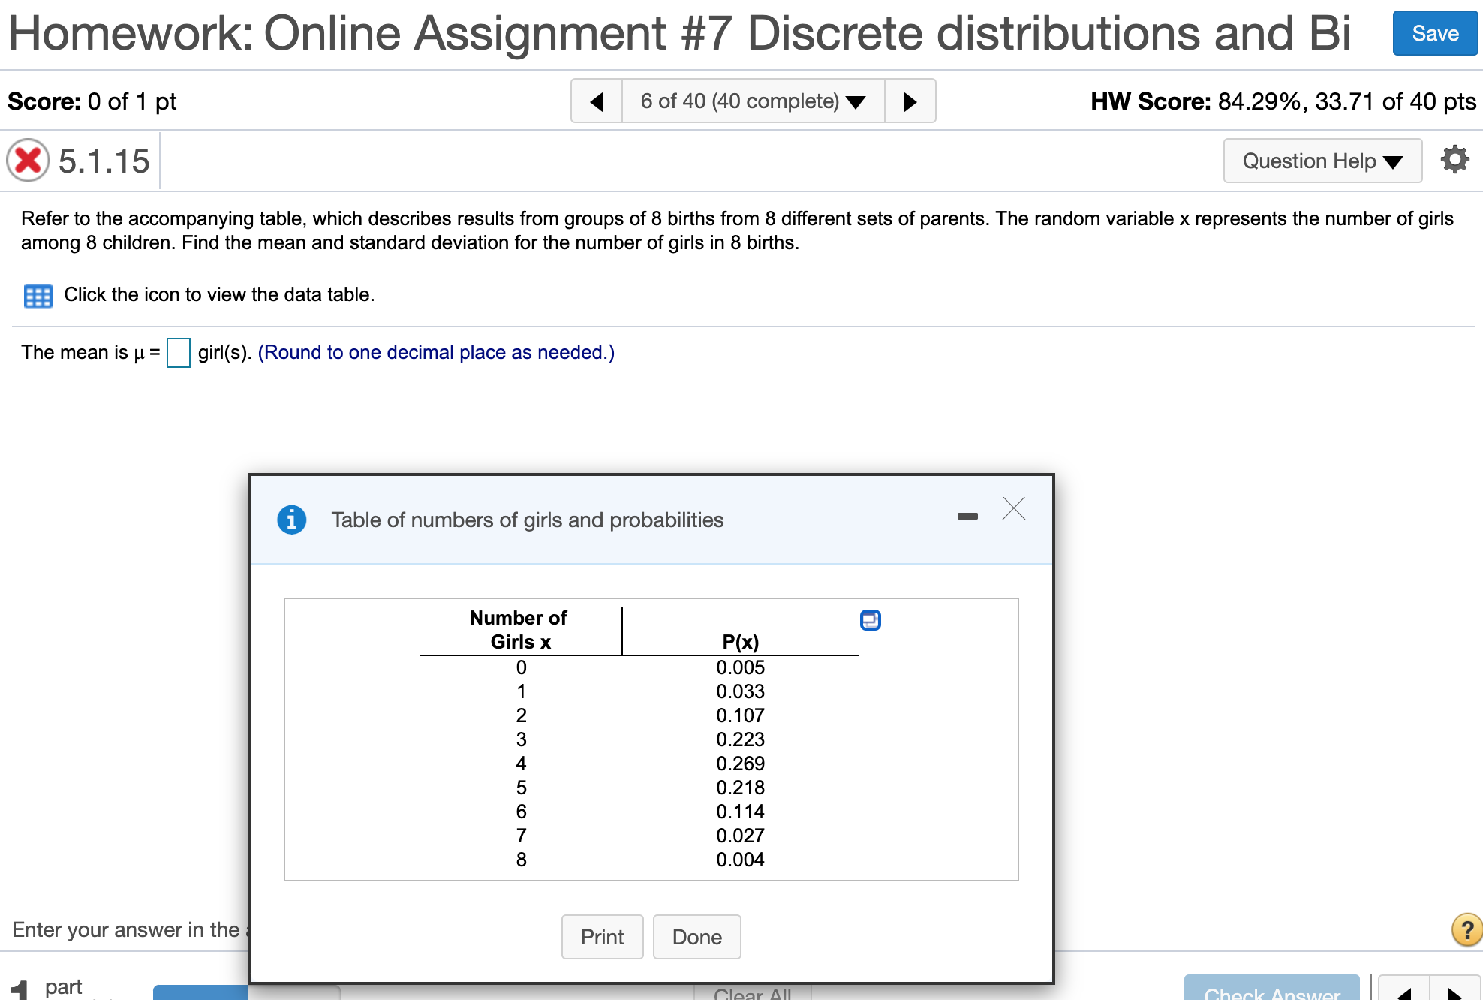
Task: Click the Clear All button
Action: [752, 992]
